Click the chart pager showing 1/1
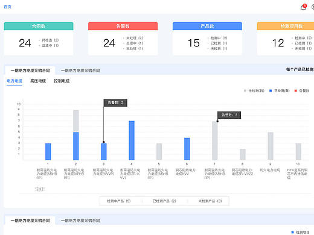 click(40, 189)
